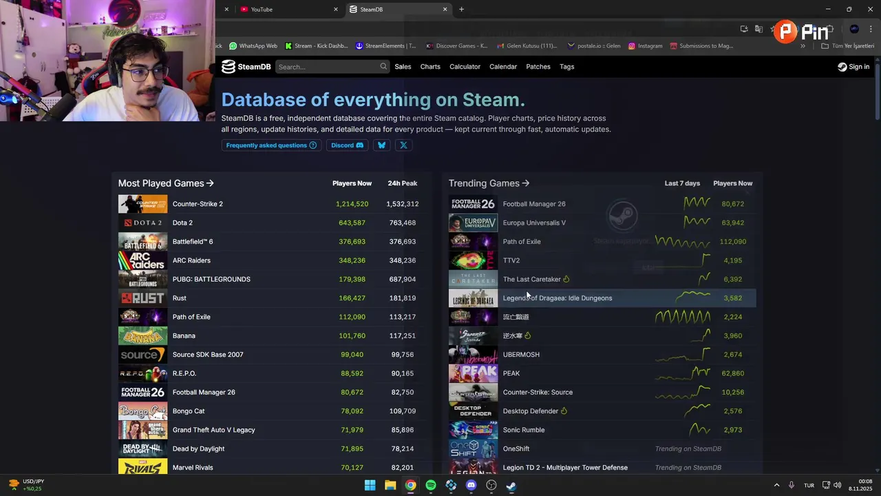Close the YouTube tab
This screenshot has height=496, width=881.
pyautogui.click(x=336, y=10)
